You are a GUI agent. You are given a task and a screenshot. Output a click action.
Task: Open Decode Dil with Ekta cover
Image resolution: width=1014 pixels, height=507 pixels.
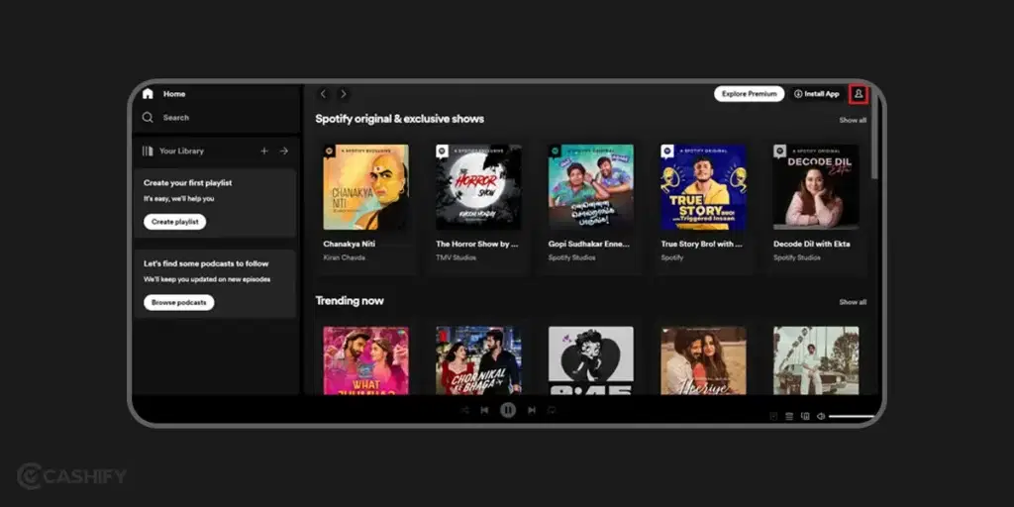click(x=816, y=187)
